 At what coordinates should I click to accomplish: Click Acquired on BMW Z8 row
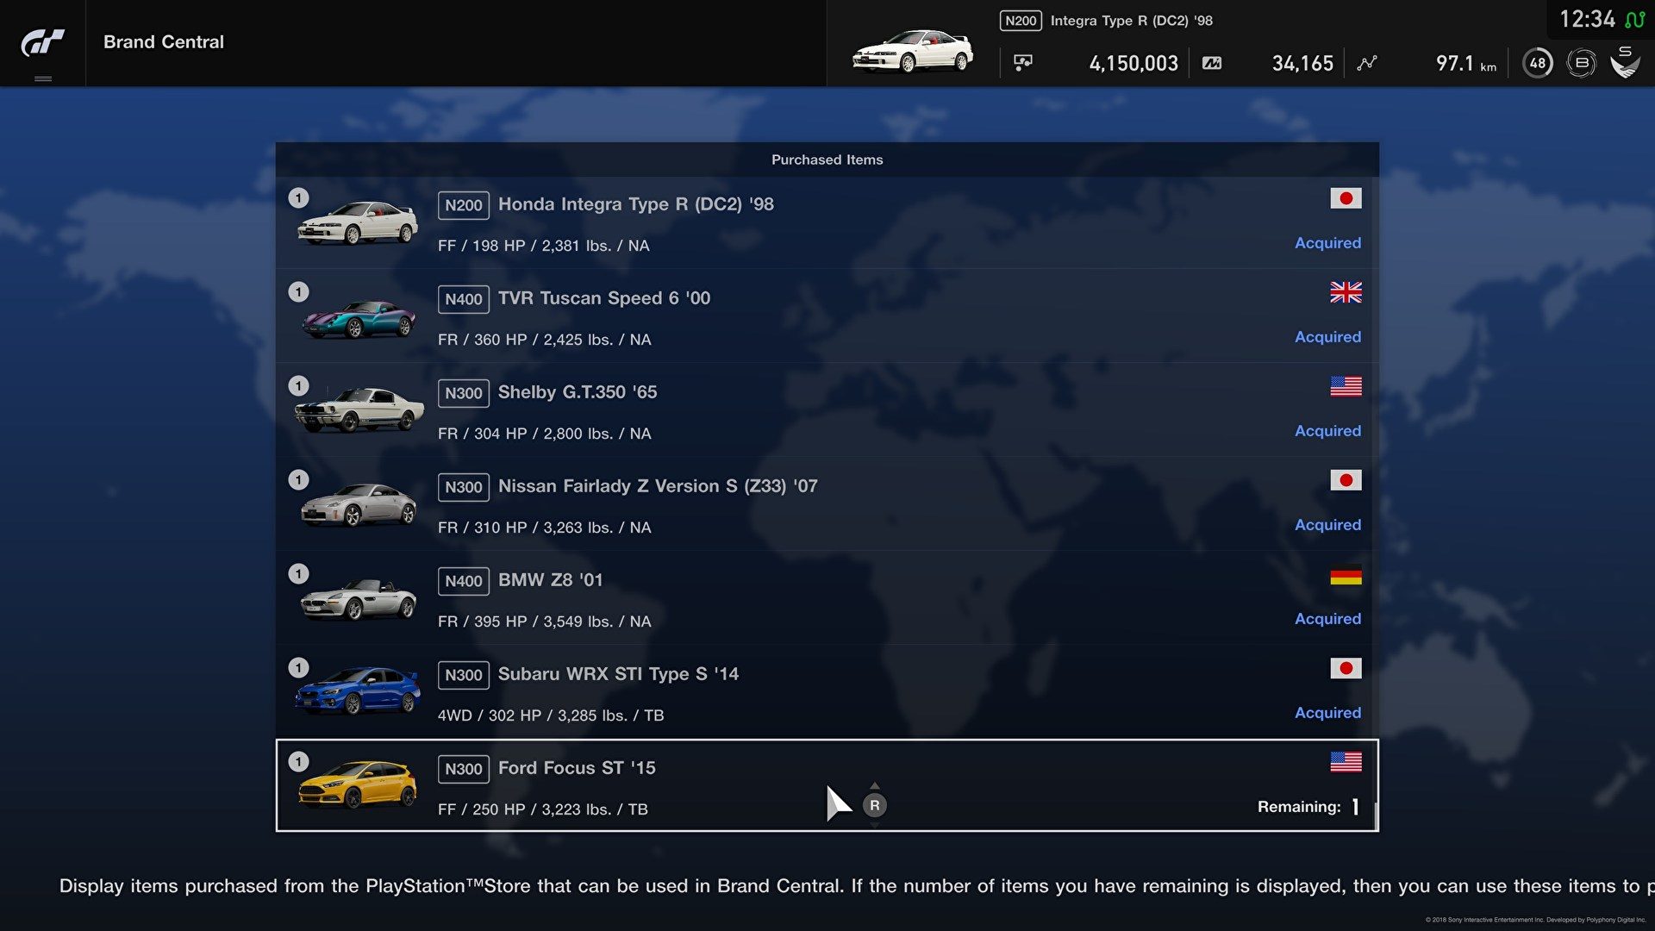[1327, 619]
